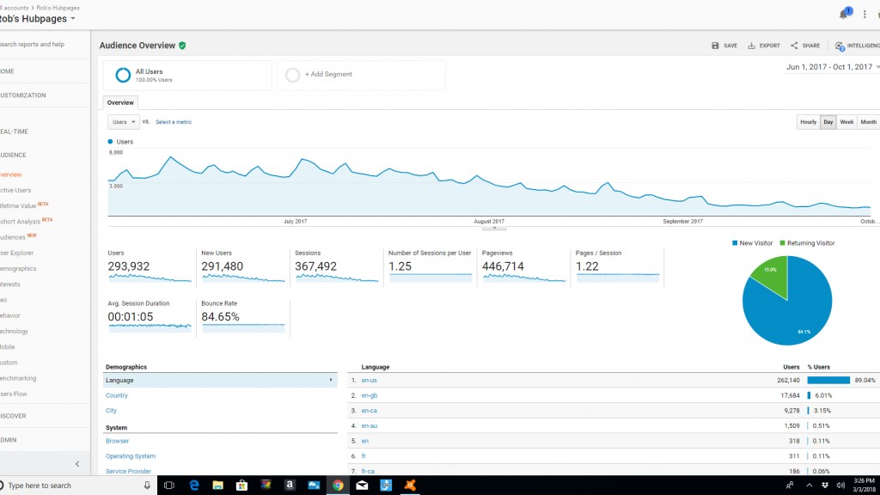Screen dimensions: 880x495
Task: Open Active Users in the sidebar
Action: coord(15,190)
